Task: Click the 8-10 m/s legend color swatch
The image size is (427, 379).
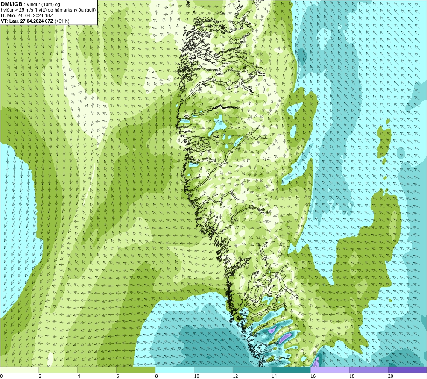Action: click(x=175, y=370)
